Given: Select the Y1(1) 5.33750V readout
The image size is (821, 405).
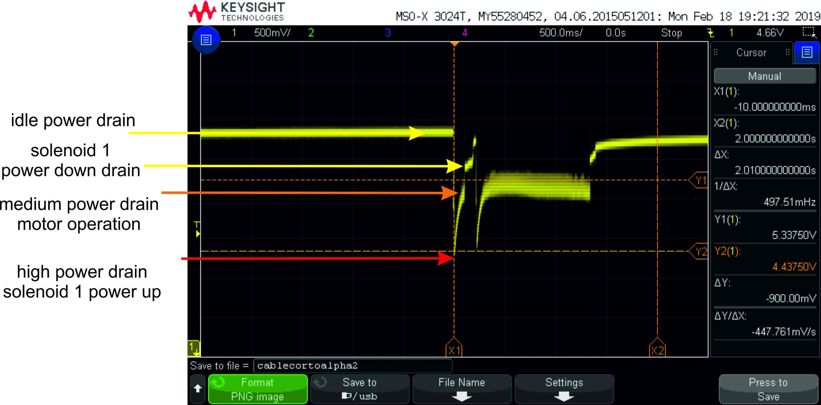Looking at the screenshot, I should coord(765,227).
